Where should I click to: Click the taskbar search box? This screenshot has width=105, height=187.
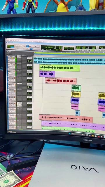point(76,134)
